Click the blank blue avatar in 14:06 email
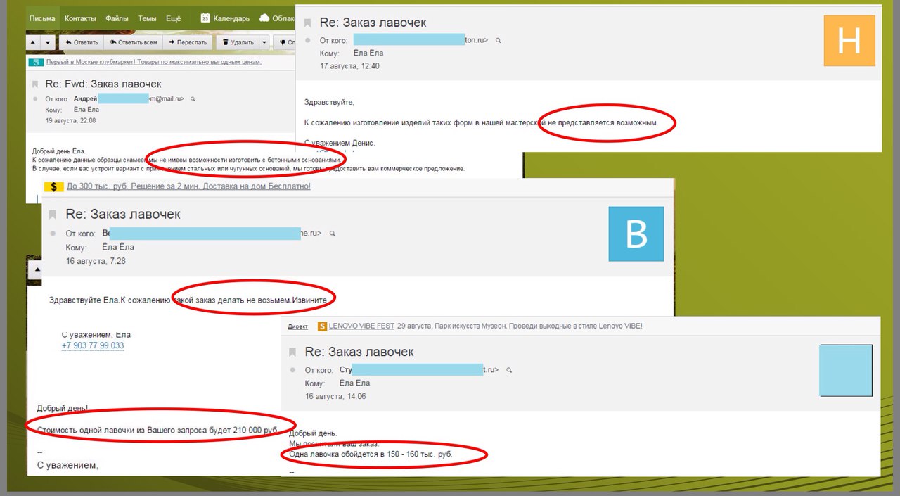The image size is (900, 496). point(847,370)
